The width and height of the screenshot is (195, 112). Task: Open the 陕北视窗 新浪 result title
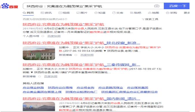click(81, 43)
